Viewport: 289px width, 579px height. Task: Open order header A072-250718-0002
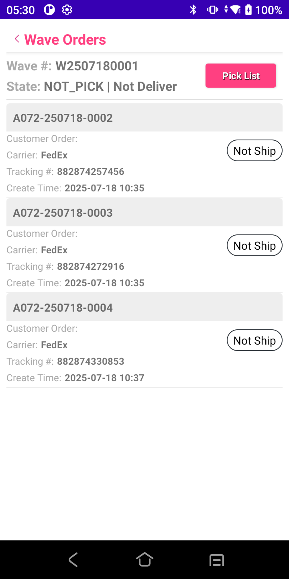144,118
